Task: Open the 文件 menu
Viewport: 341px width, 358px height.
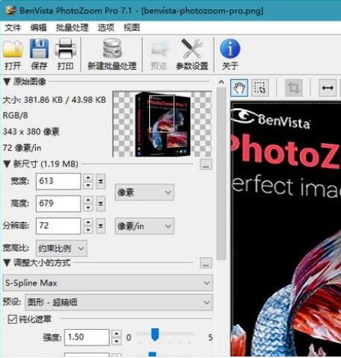Action: [x=13, y=28]
